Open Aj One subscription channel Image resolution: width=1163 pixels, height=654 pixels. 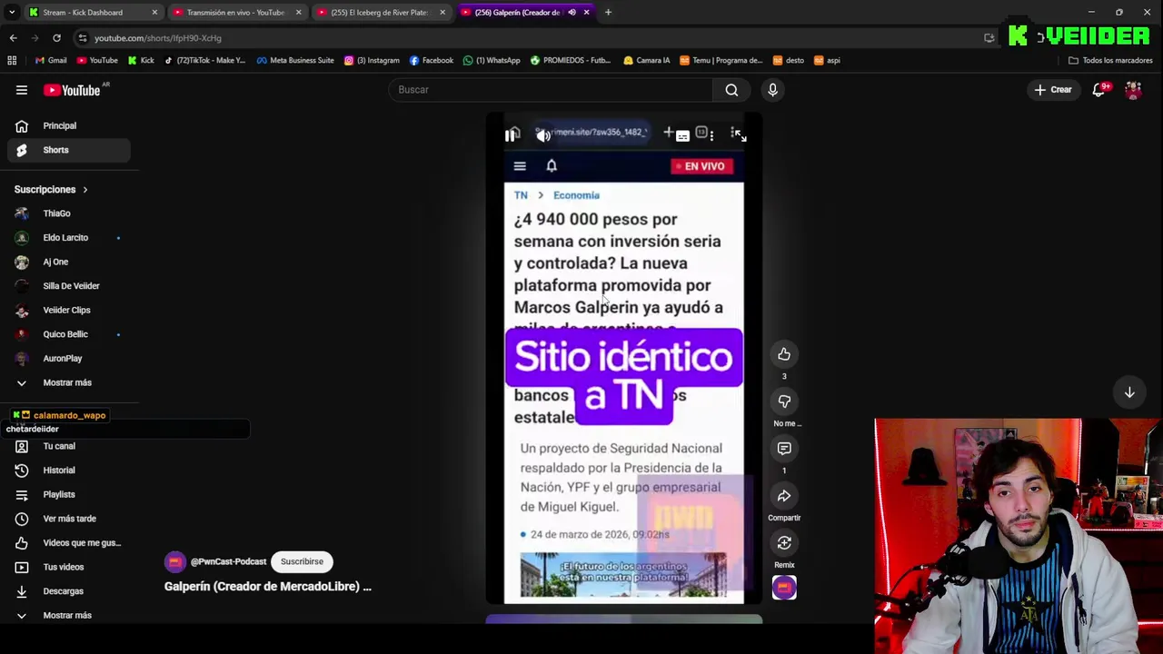68,262
